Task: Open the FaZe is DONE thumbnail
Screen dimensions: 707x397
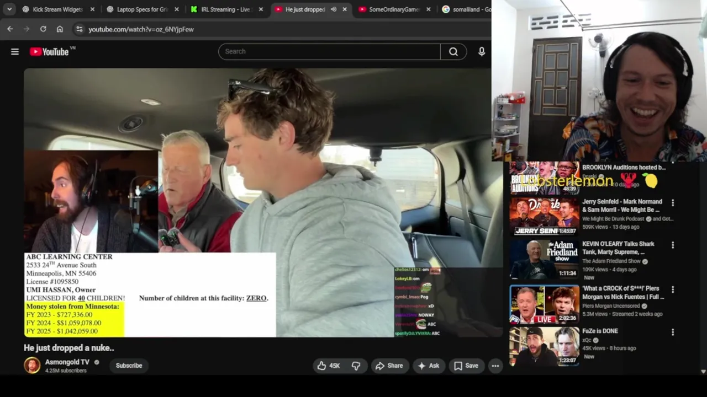Action: 544,346
